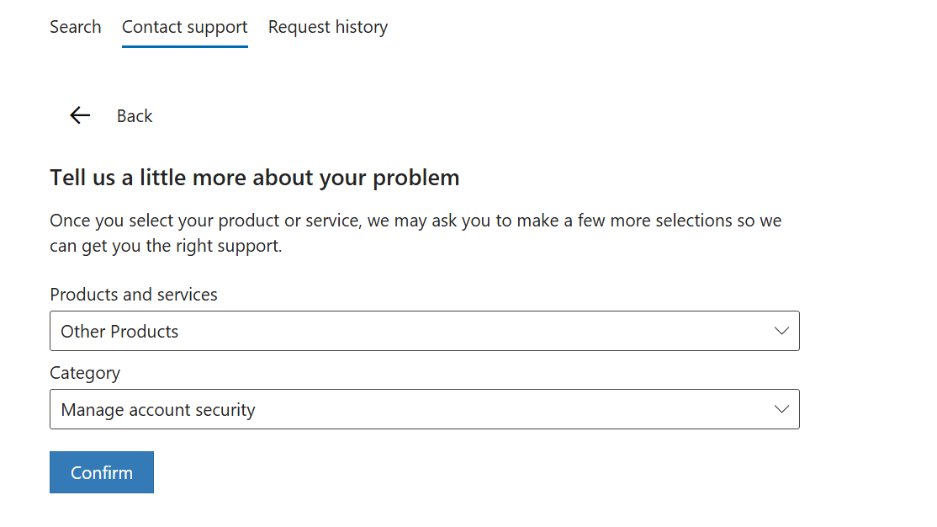Select the Contact support tab
This screenshot has height=527, width=937.
pyautogui.click(x=184, y=27)
